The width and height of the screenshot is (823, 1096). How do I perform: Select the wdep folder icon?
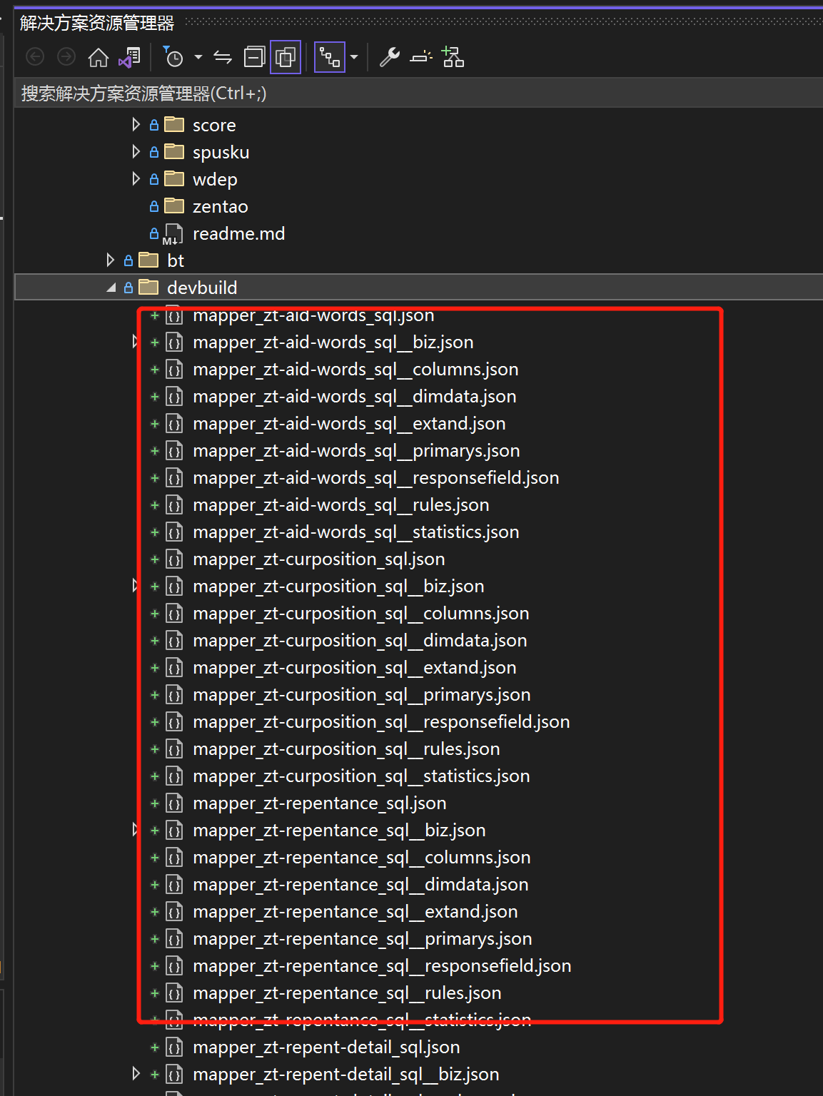(174, 179)
